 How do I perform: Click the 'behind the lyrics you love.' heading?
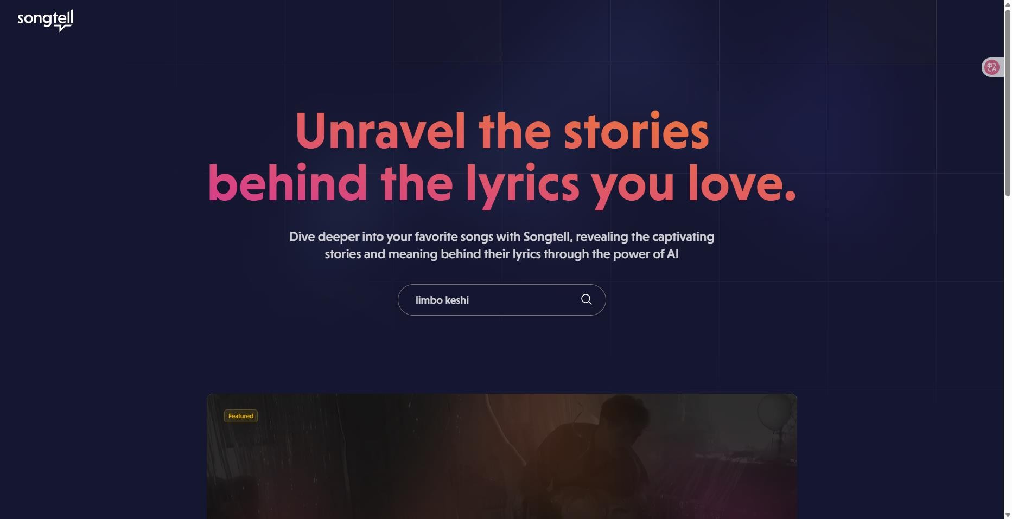[502, 183]
